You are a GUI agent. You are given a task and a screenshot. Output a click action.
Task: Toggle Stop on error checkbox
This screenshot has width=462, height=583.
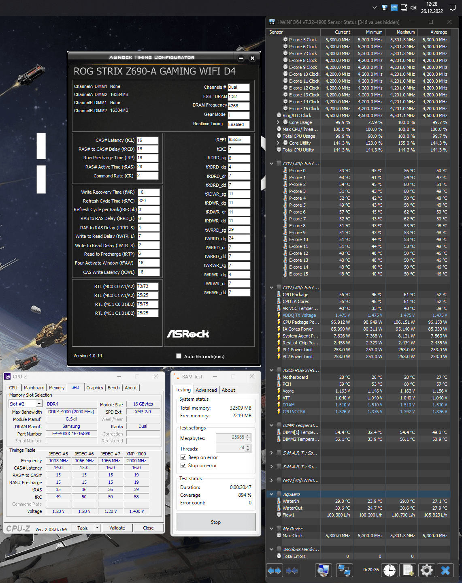coord(183,466)
